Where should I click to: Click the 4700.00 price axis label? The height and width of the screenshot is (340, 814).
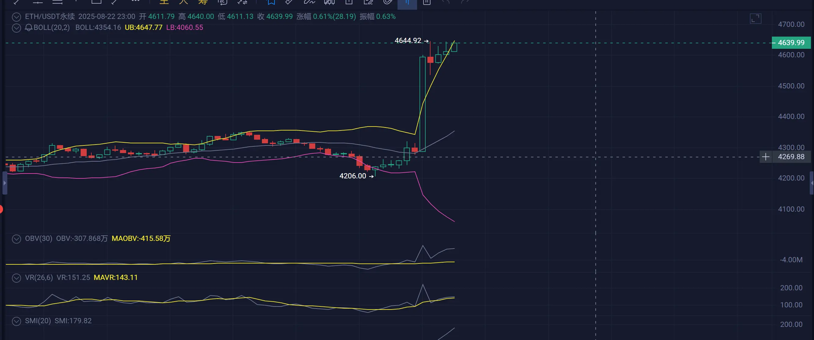click(x=791, y=24)
